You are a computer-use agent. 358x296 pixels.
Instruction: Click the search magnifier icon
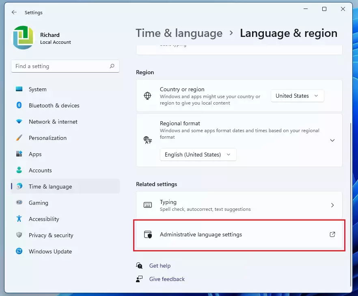[x=112, y=66]
